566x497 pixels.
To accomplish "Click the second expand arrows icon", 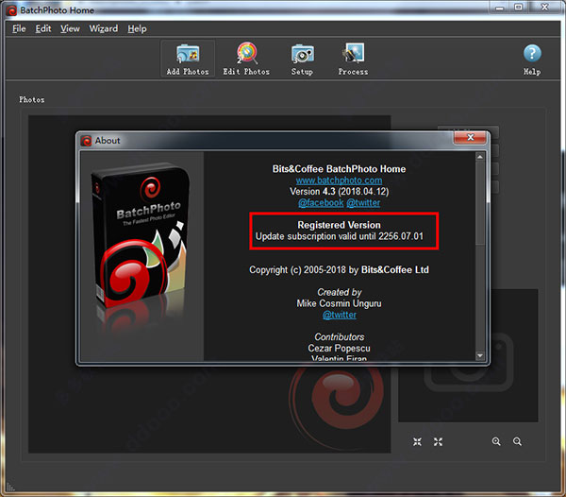I will click(439, 441).
